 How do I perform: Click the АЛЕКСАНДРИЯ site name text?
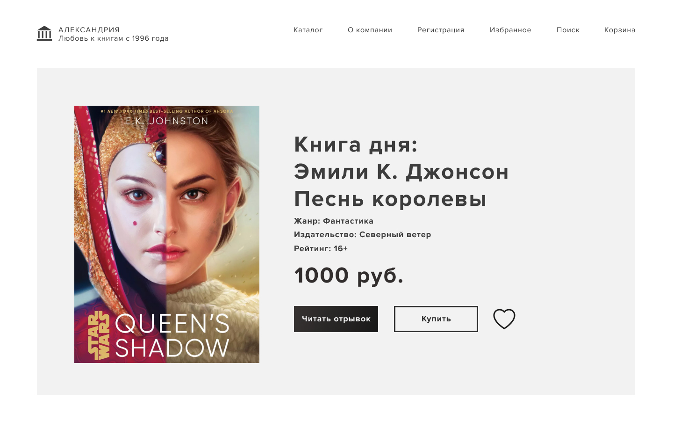tap(89, 30)
